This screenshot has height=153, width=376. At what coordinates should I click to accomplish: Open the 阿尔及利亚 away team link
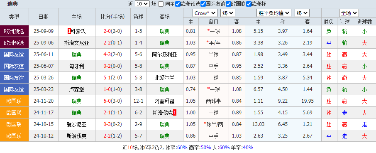[164, 55]
